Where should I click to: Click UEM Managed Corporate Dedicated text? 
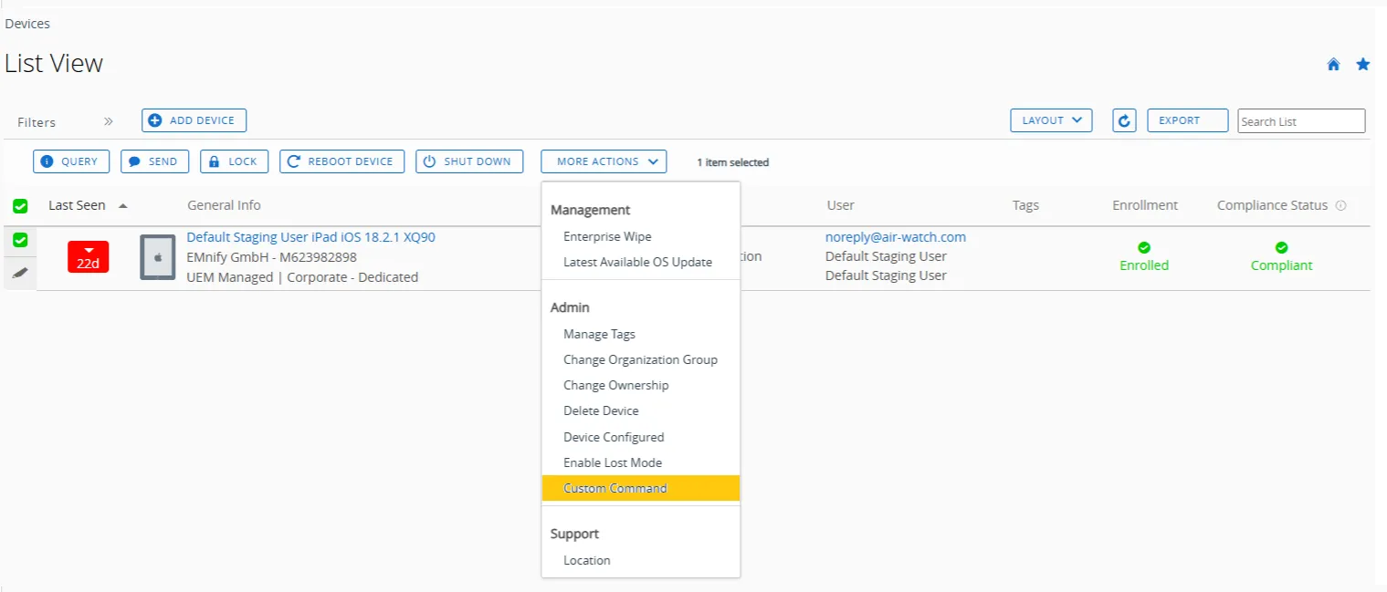302,276
